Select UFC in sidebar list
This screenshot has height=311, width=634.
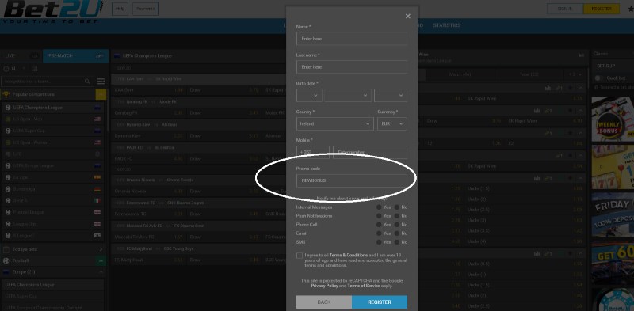coord(52,154)
